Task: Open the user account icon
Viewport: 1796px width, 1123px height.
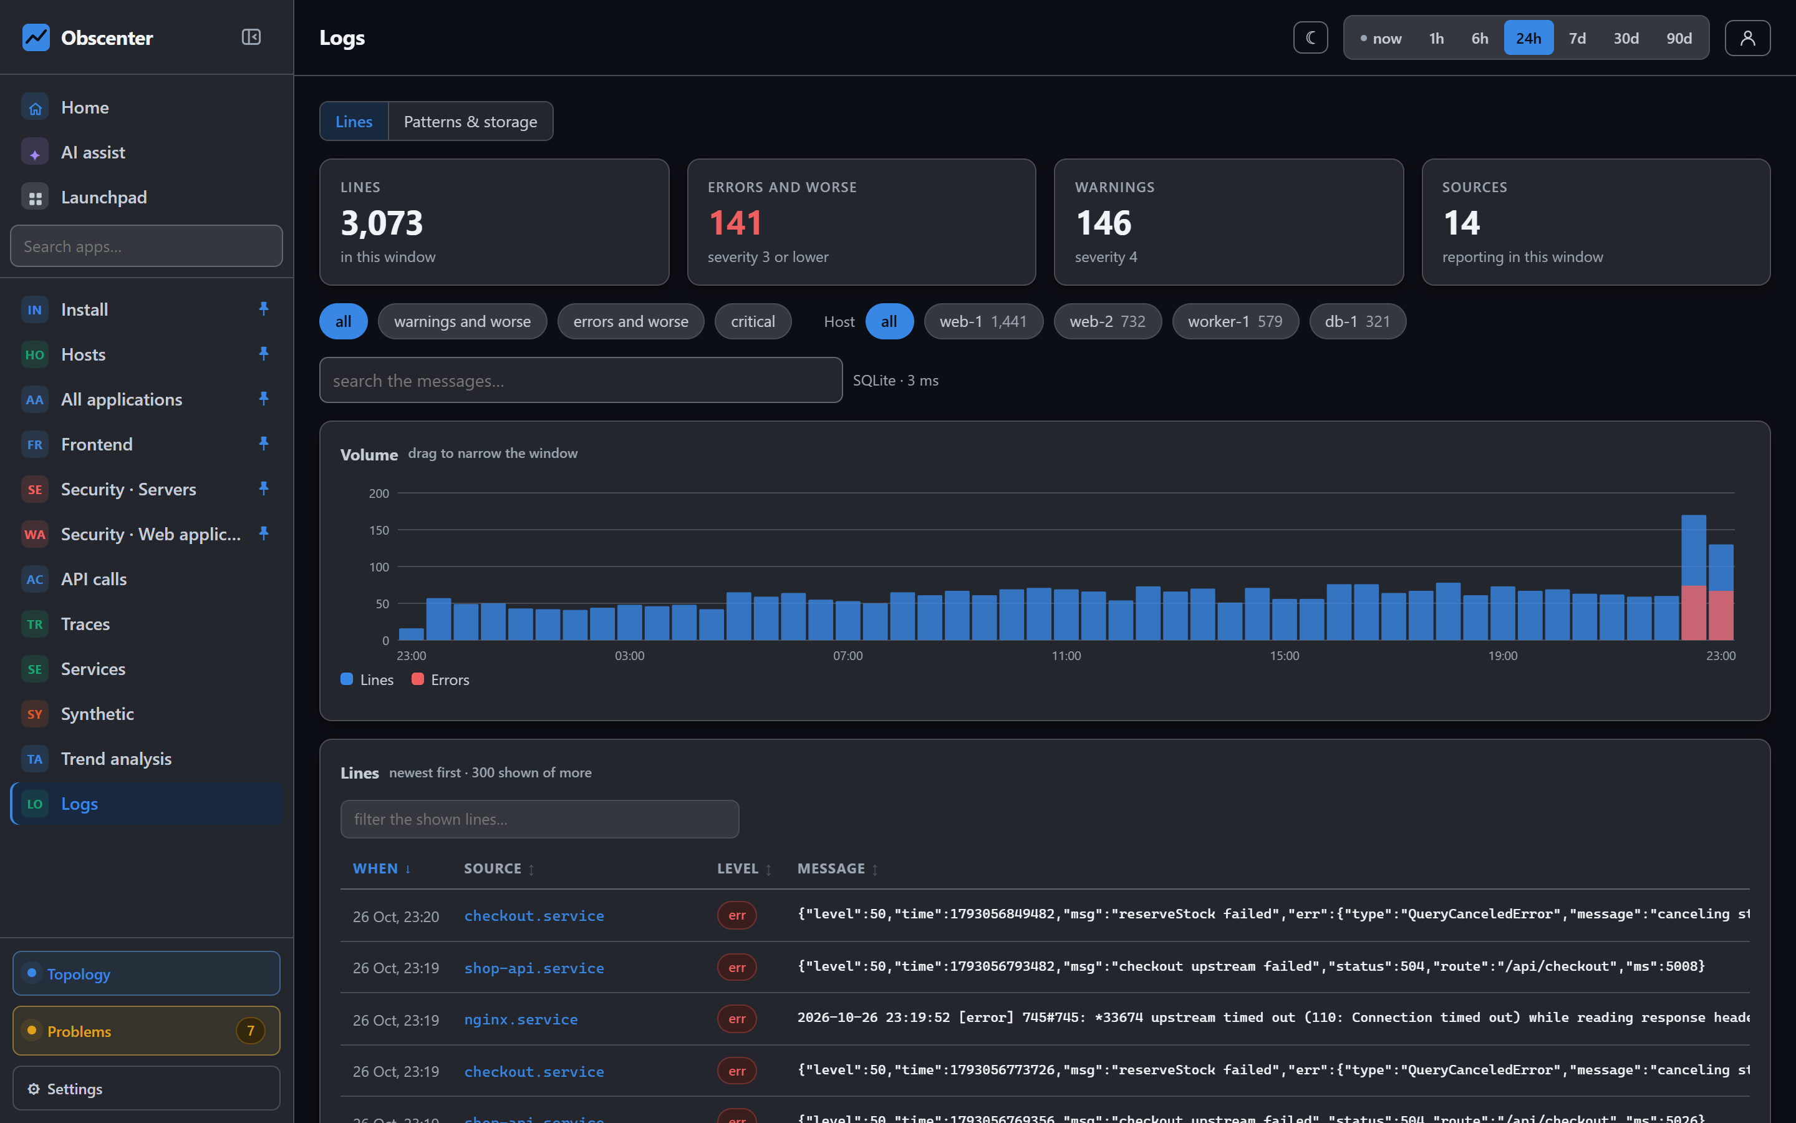Action: (1747, 38)
